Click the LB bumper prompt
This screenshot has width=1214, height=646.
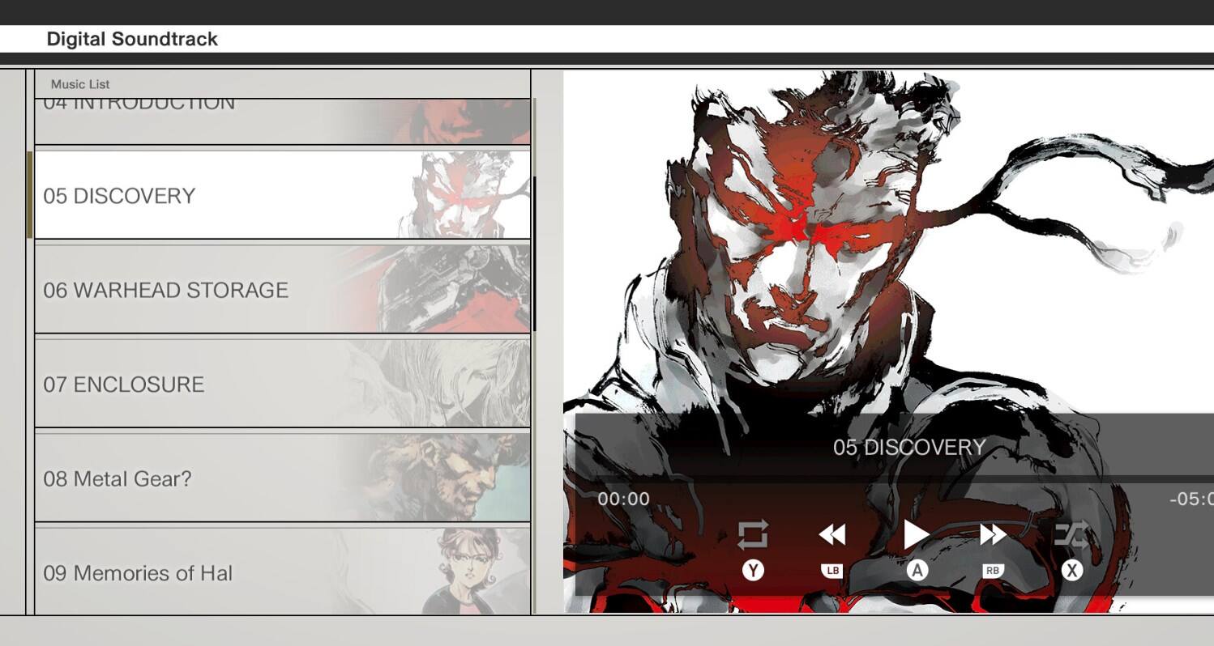(x=832, y=571)
